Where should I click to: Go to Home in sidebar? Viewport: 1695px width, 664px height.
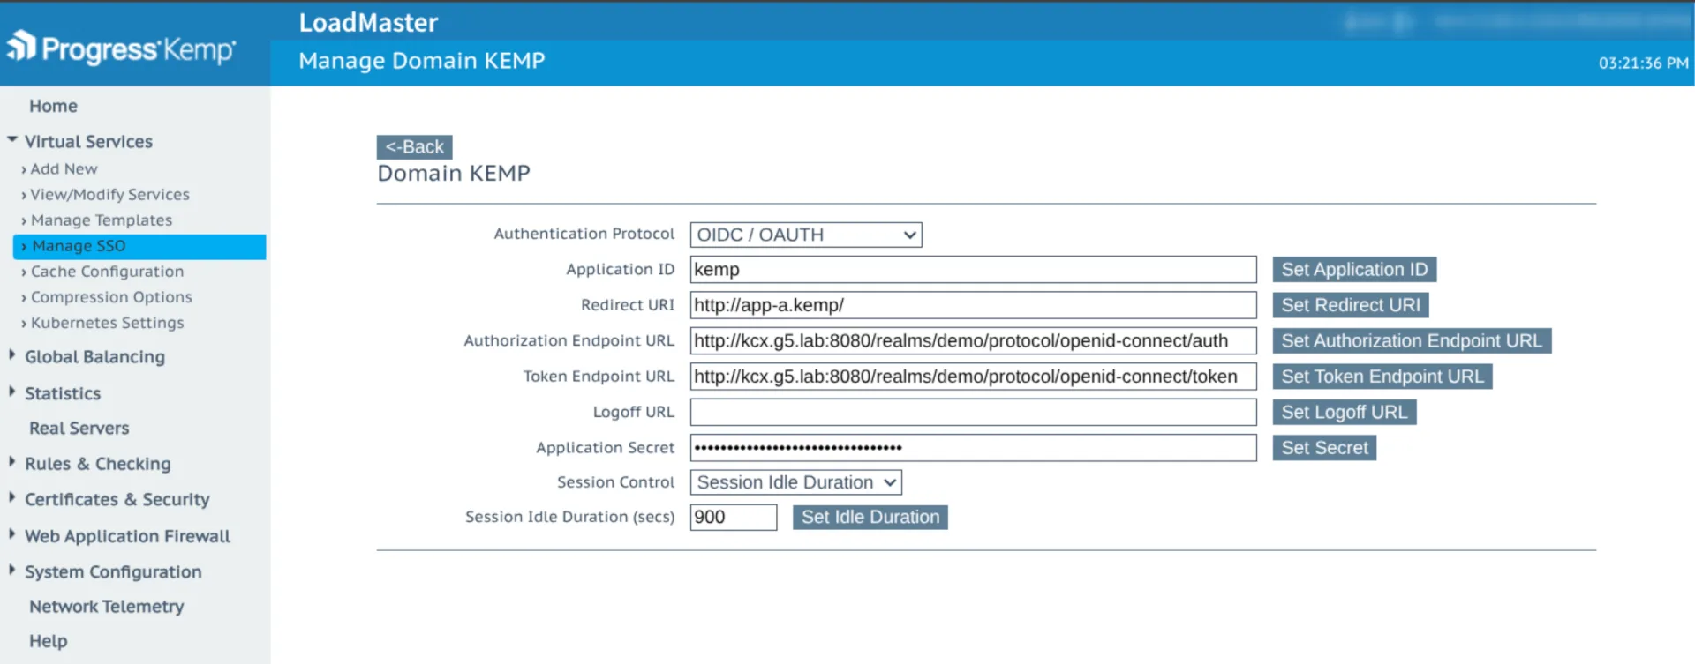click(x=53, y=106)
